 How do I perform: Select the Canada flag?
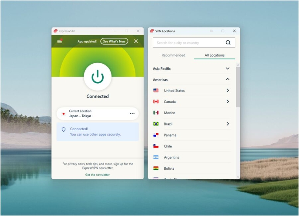(156, 101)
